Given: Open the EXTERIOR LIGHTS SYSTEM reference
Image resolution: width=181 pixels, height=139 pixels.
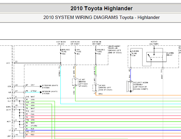Looking at the screenshot, I should tap(50, 87).
